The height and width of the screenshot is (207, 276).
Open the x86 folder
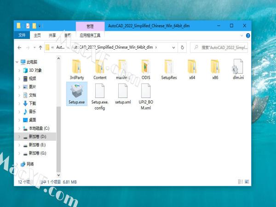coord(215,69)
